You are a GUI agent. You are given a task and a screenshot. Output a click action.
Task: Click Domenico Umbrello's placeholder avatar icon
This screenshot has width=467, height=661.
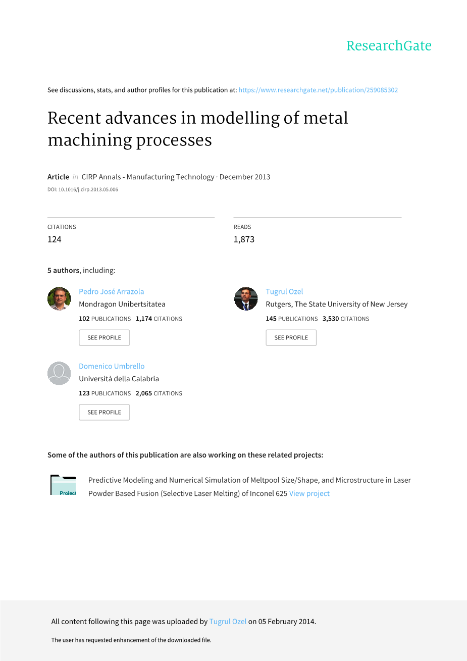click(59, 373)
